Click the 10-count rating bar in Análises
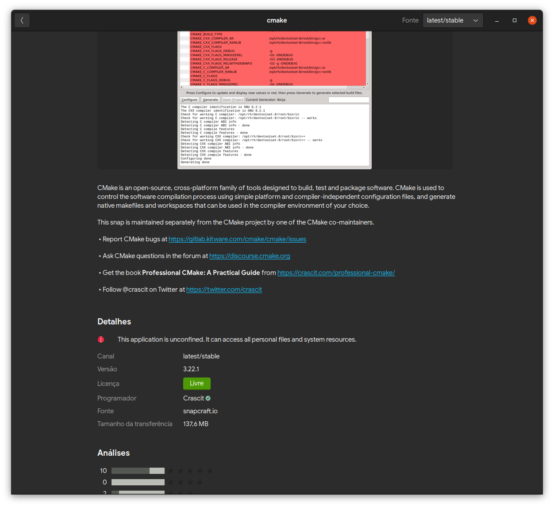 tap(138, 471)
